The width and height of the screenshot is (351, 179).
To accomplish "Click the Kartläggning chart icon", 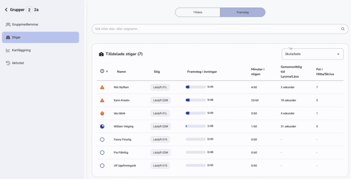I will point(8,50).
